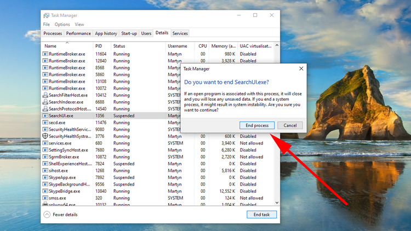
Task: Click the sihost.exe process icon
Action: (x=45, y=171)
